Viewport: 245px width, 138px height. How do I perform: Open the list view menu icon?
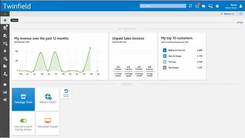241,14
